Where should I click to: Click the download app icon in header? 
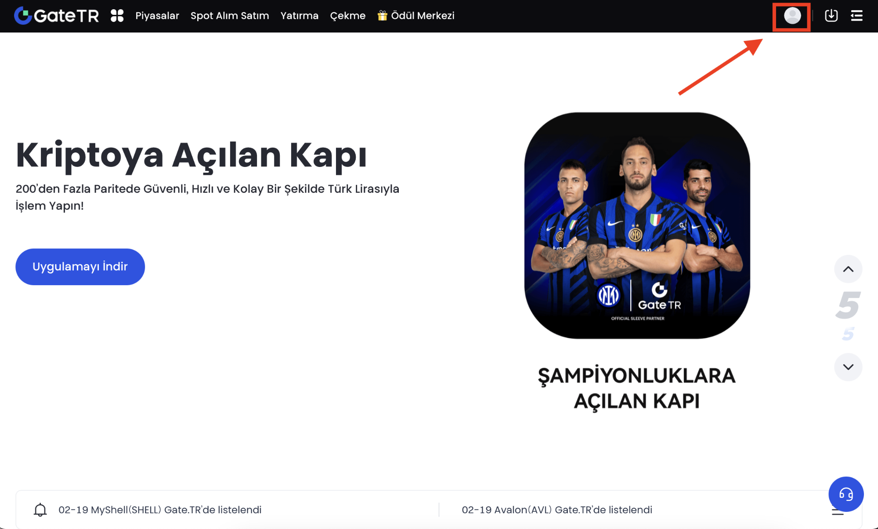pos(831,16)
